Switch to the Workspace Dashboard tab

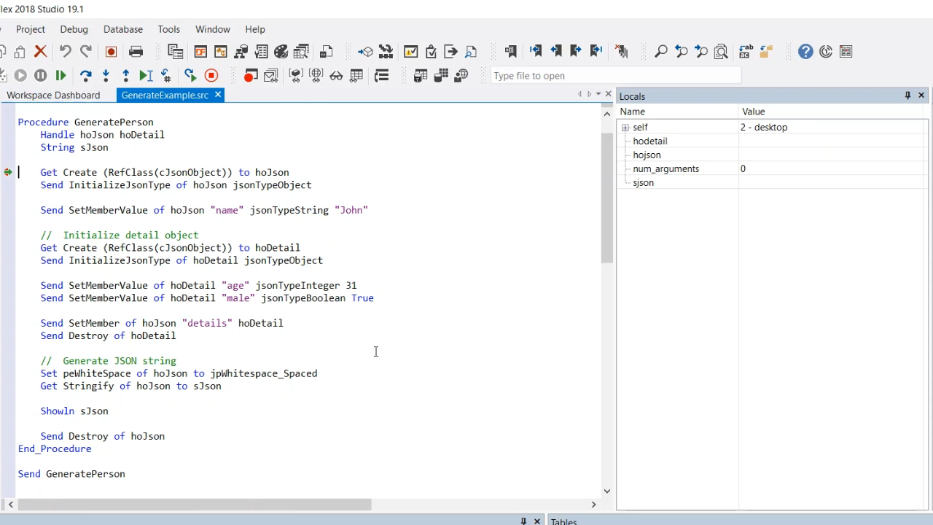[x=53, y=96]
